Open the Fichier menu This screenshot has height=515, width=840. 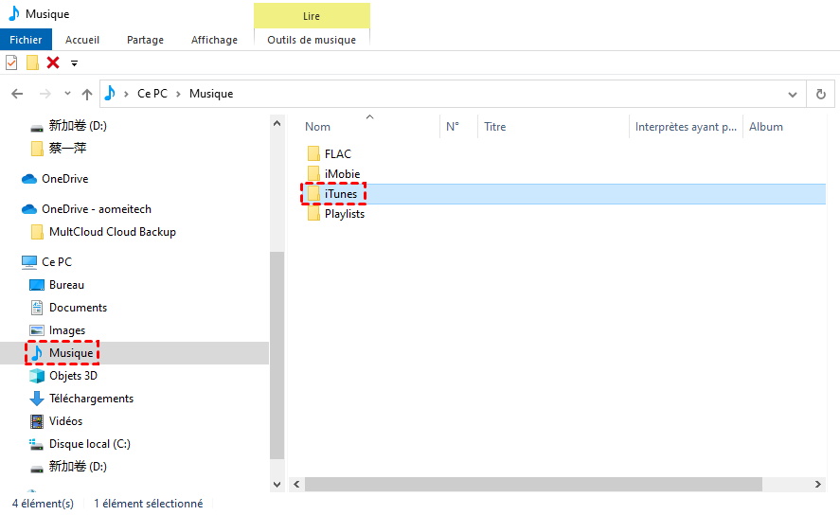(x=26, y=40)
